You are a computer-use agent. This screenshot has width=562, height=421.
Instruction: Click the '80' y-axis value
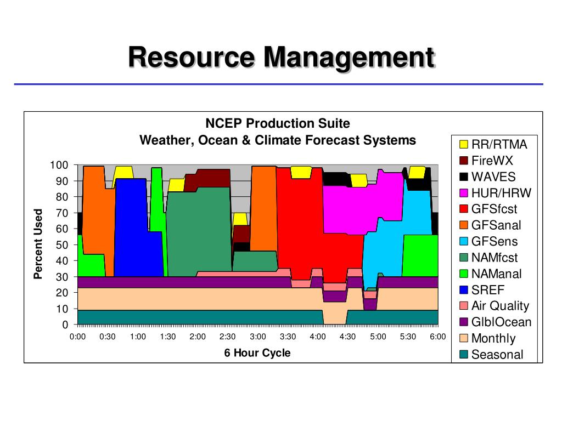61,197
